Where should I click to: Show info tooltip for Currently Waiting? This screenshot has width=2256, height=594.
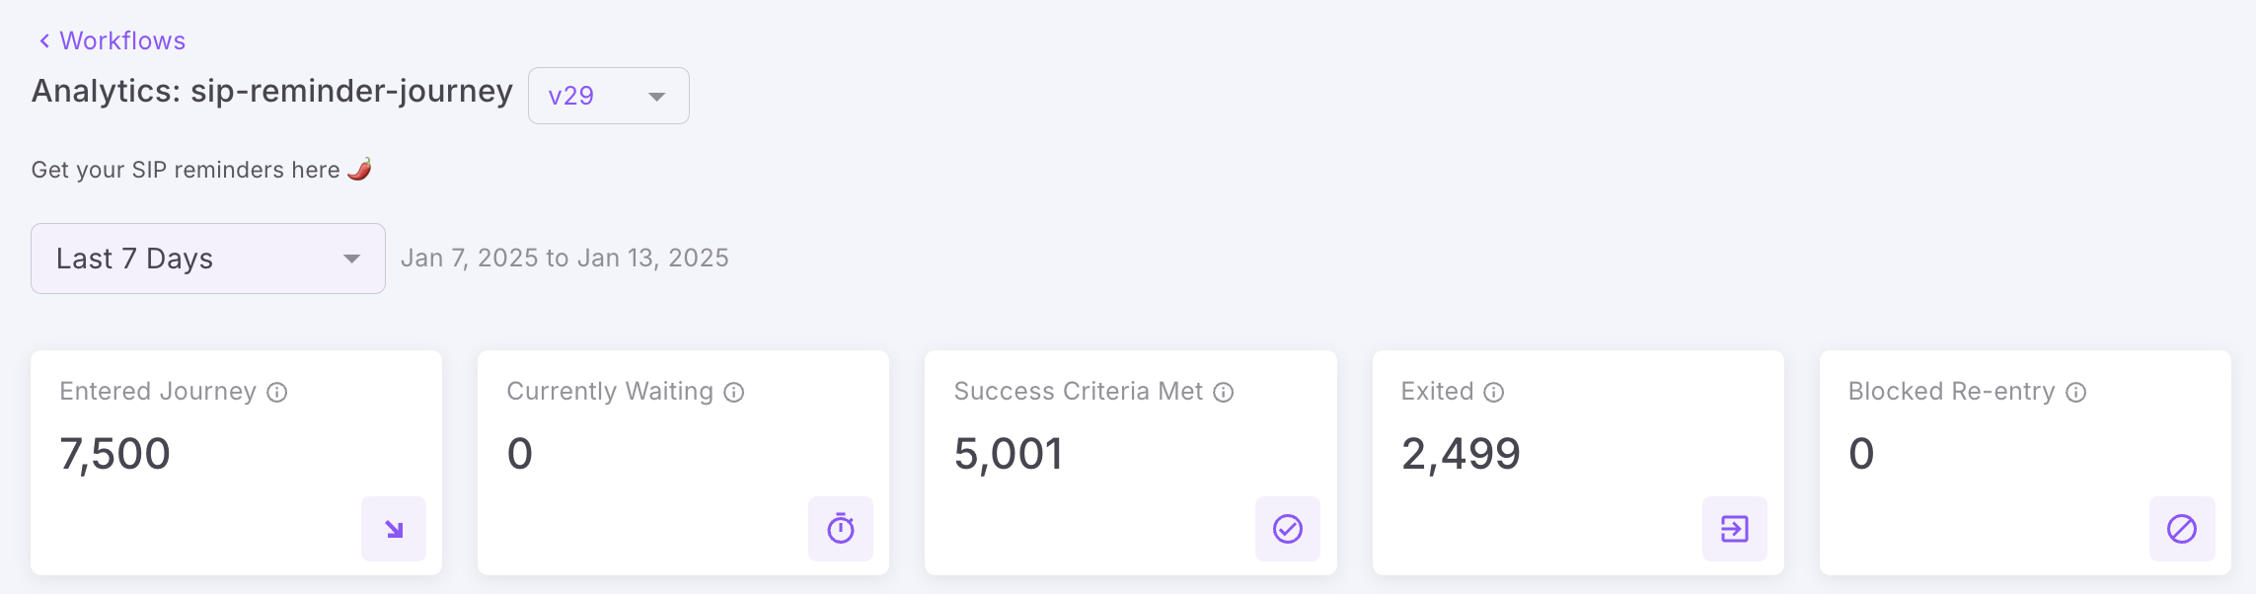pos(734,393)
